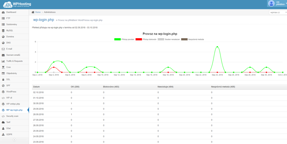287x144 pixels.
Task: Click the OK (200) column header
Action: tap(75, 87)
